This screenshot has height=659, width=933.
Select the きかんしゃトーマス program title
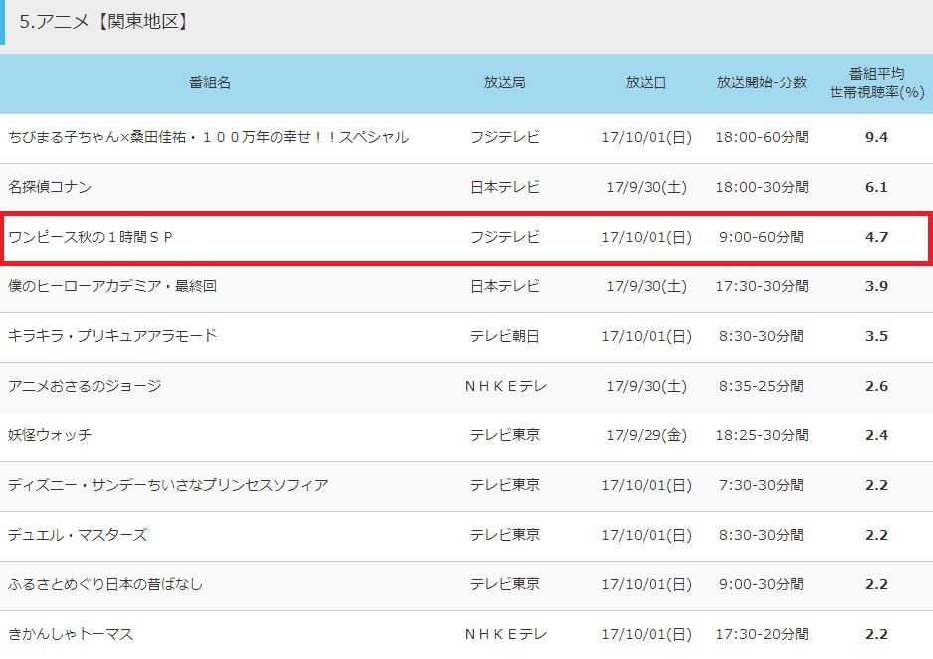click(71, 634)
